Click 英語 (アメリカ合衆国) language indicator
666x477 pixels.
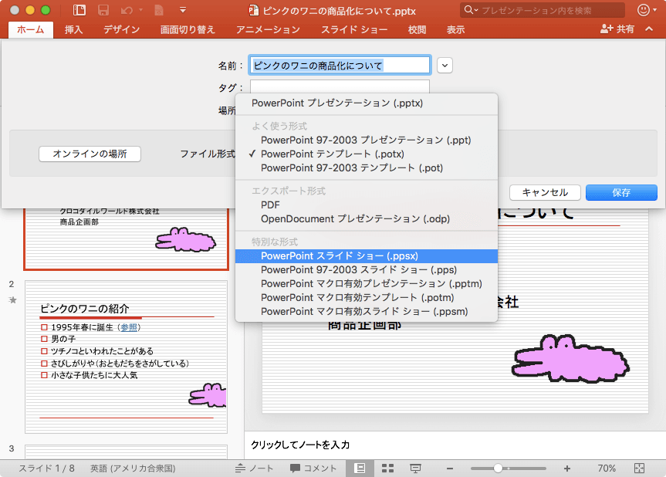pos(133,468)
